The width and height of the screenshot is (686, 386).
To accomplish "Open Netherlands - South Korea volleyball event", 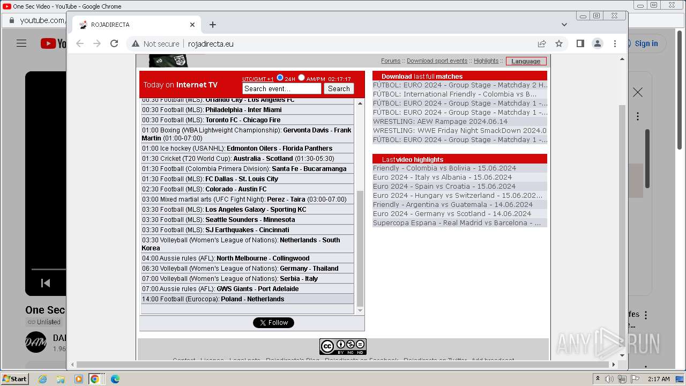I will (x=248, y=244).
